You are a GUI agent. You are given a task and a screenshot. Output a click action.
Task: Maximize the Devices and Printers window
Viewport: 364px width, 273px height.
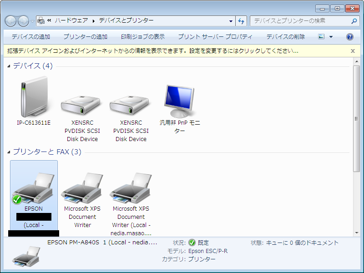click(x=337, y=9)
